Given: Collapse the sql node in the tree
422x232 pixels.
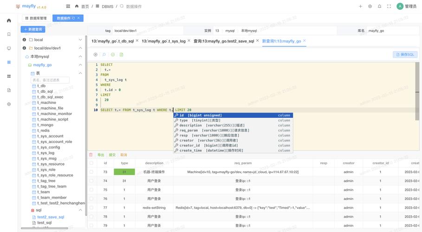Looking at the screenshot, I should [80, 210].
